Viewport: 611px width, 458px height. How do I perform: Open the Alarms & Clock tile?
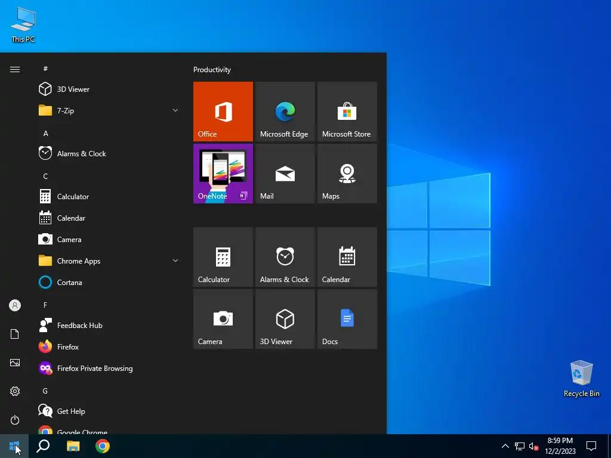285,257
